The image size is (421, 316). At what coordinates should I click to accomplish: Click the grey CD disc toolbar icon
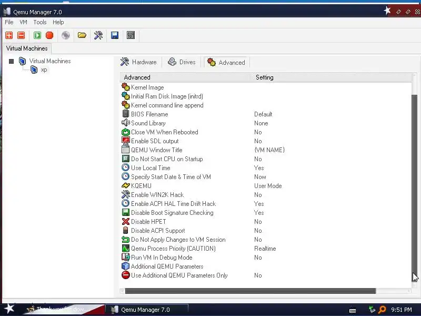(x=65, y=35)
